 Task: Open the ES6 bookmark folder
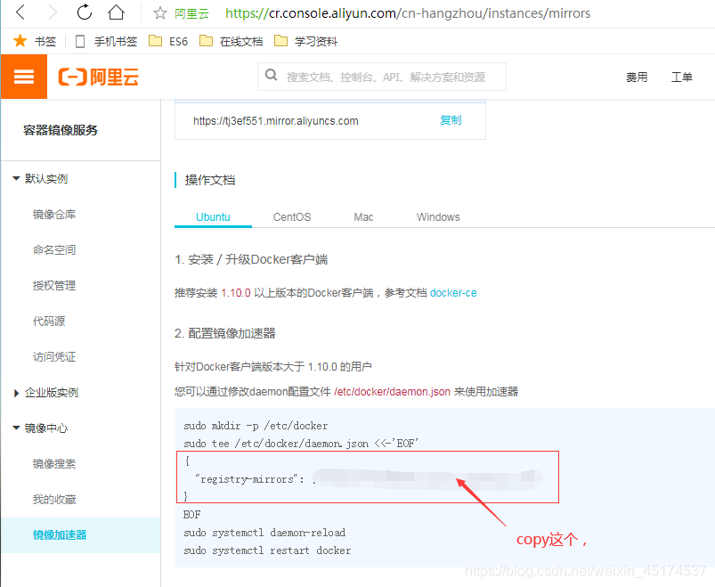point(168,42)
